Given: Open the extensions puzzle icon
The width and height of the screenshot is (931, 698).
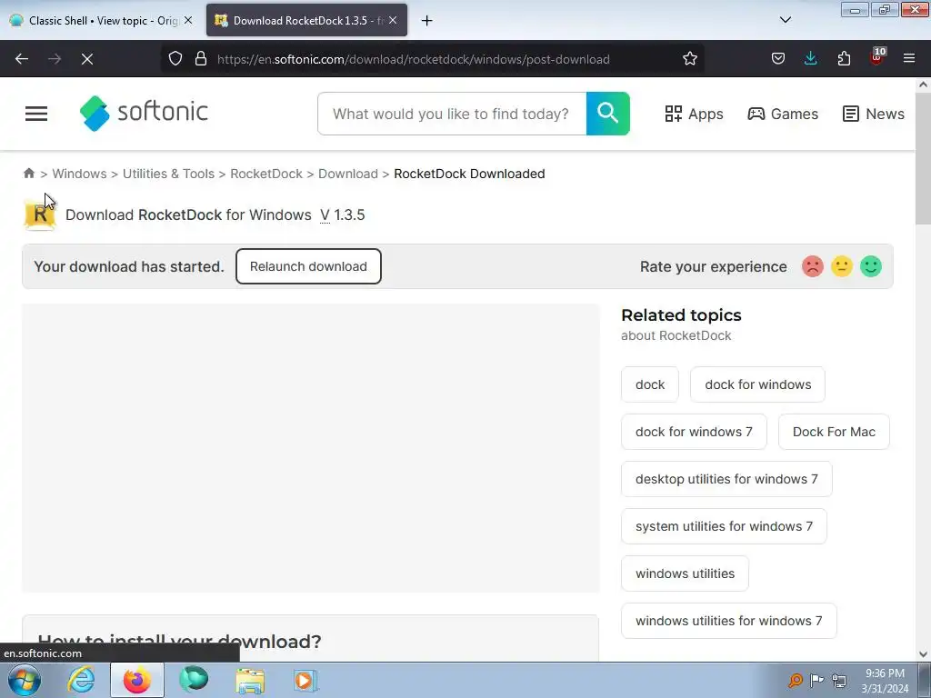Looking at the screenshot, I should tap(844, 59).
